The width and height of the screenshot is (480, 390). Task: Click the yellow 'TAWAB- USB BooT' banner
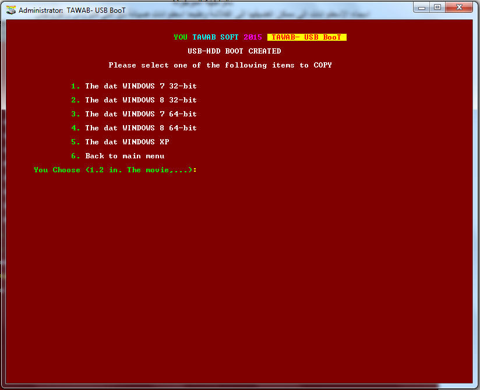pos(307,37)
